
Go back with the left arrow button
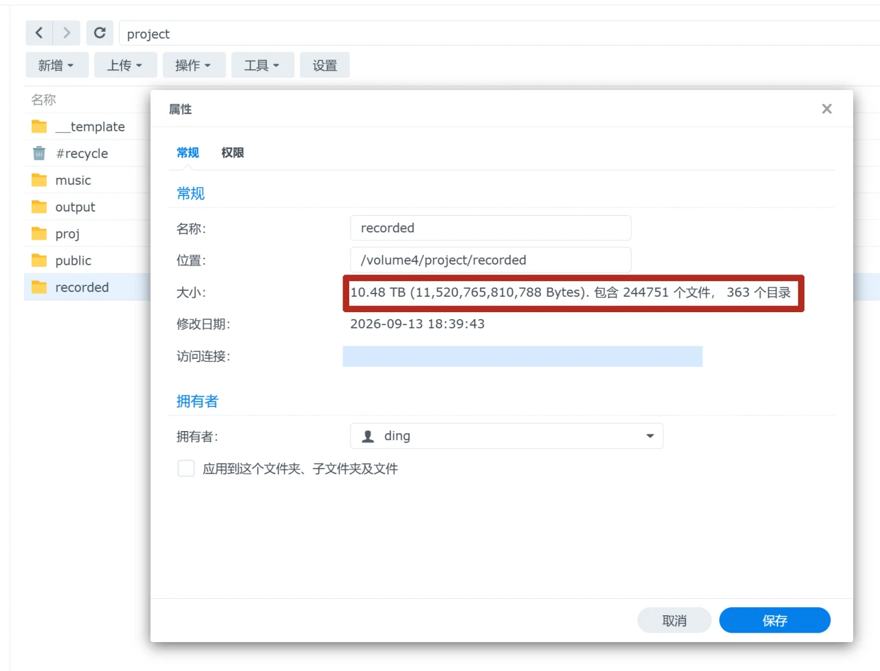pyautogui.click(x=39, y=33)
